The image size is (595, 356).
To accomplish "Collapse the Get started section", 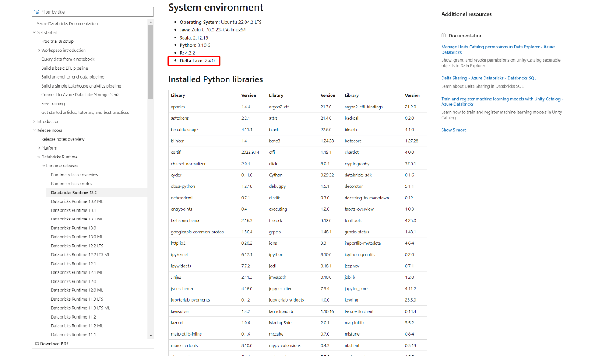I will pos(34,32).
